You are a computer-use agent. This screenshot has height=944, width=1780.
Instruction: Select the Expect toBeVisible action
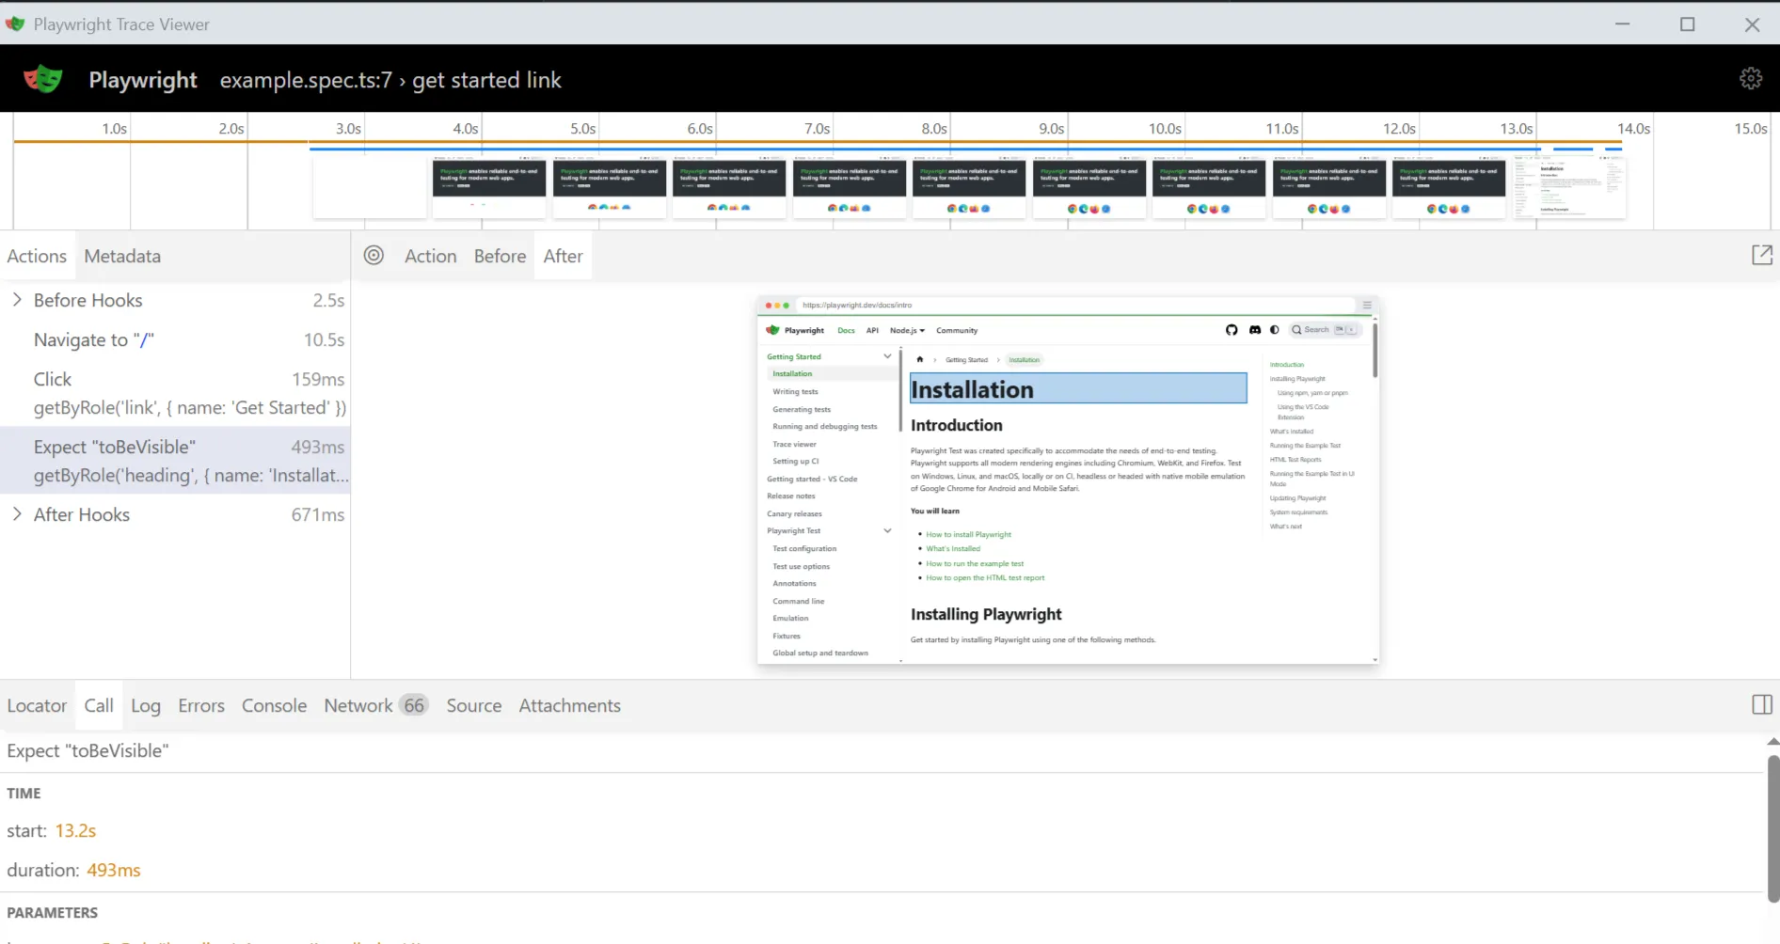[175, 461]
